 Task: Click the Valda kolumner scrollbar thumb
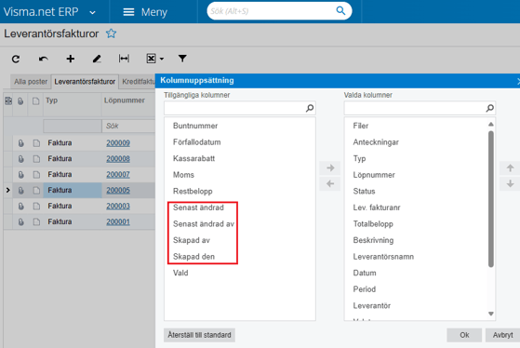pos(491,199)
